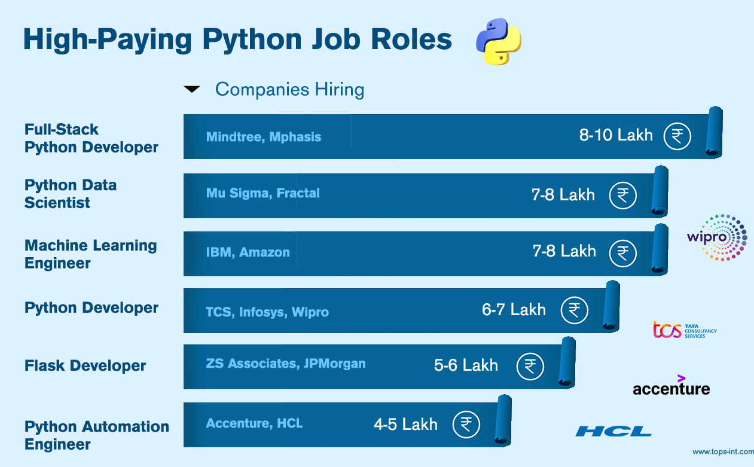Click rupee icon on 8-10 Lakh bar
The height and width of the screenshot is (467, 754).
click(x=677, y=136)
